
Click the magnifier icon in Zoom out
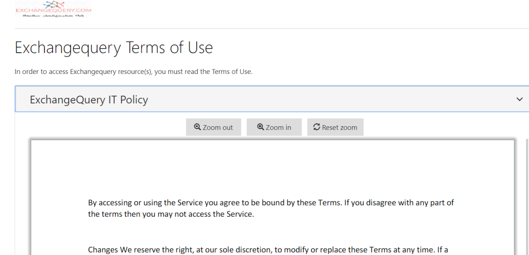click(x=197, y=127)
